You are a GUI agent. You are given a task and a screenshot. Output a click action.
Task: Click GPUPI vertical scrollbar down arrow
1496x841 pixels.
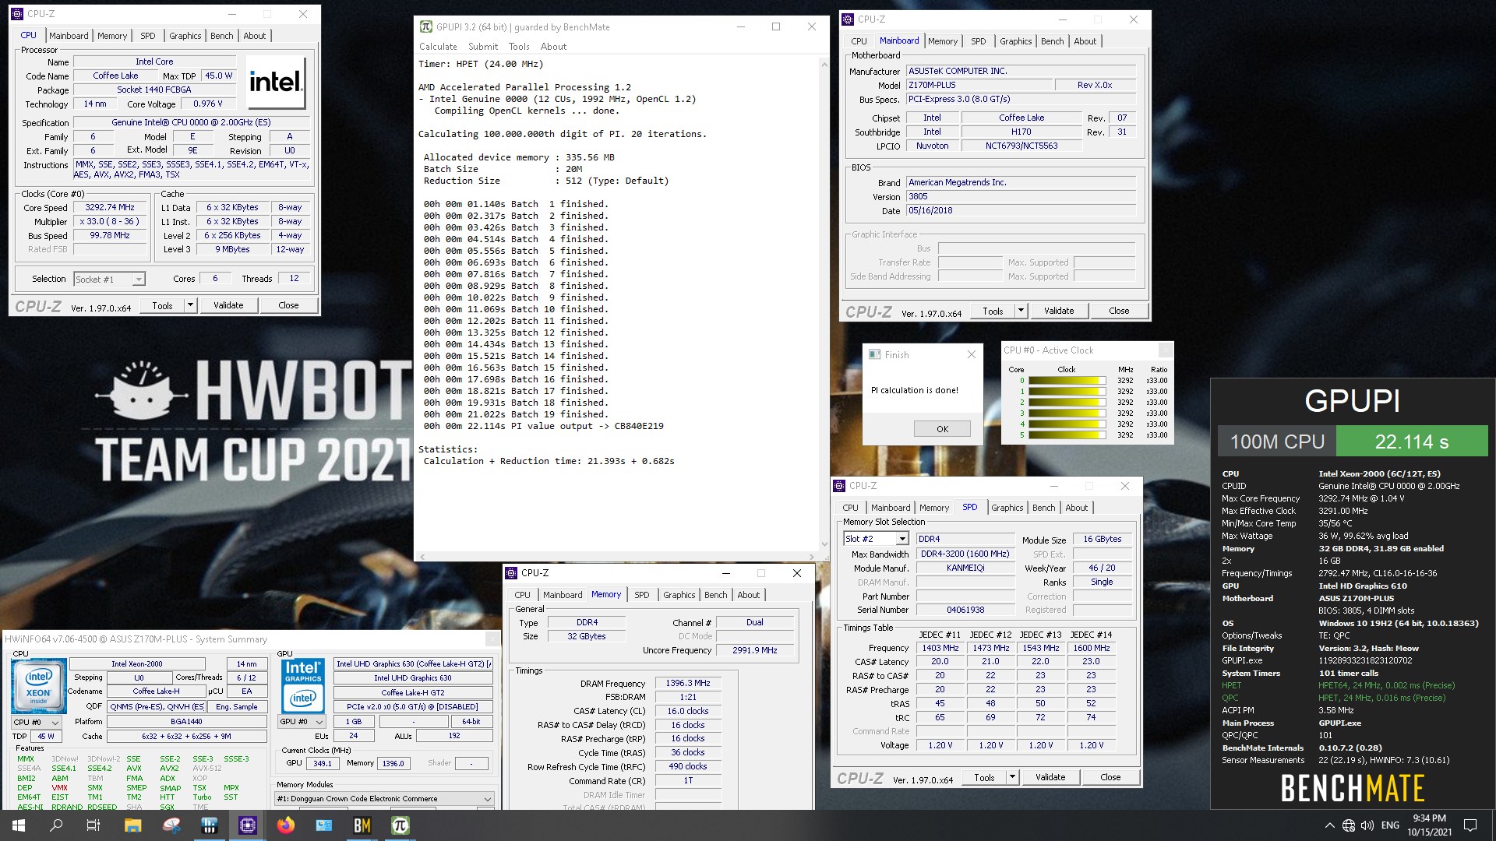(824, 544)
